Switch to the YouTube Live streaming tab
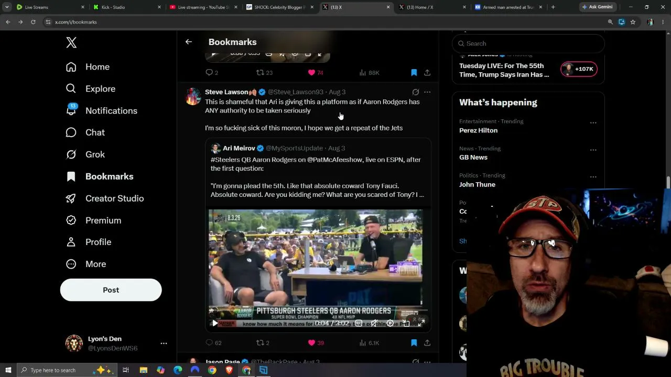This screenshot has width=671, height=377. tap(204, 7)
